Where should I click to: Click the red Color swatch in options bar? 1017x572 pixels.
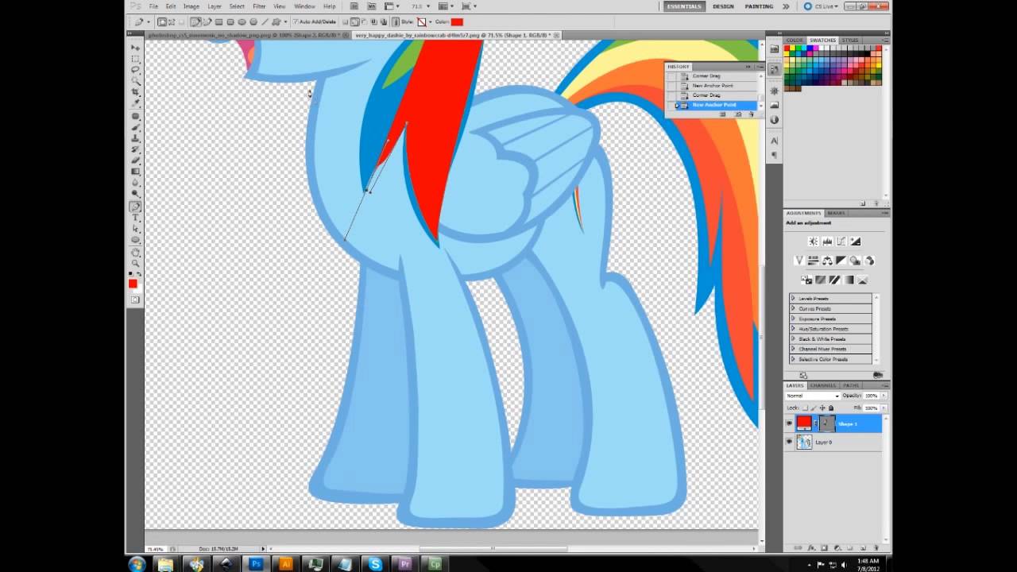coord(457,22)
